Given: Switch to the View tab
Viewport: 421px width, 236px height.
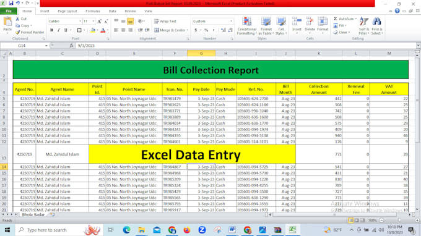Looking at the screenshot, I should [148, 11].
